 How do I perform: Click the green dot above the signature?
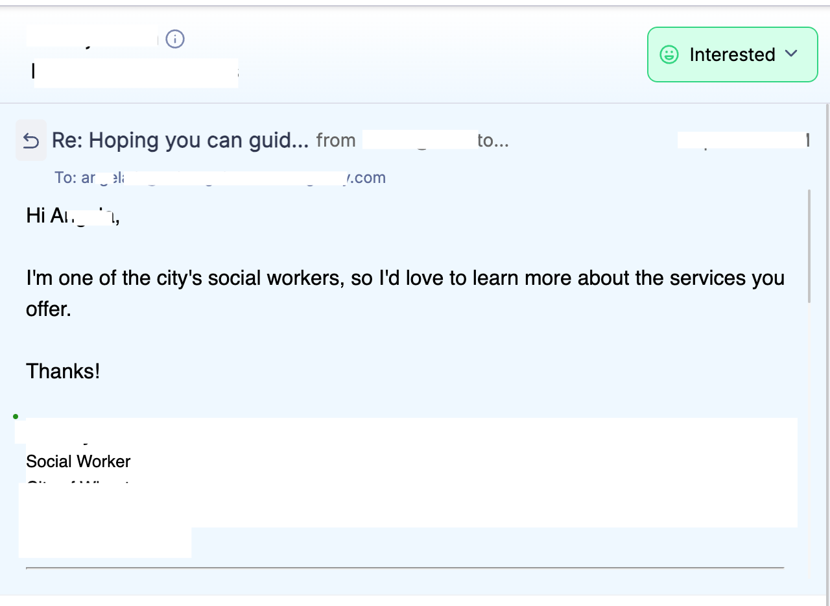click(x=16, y=417)
